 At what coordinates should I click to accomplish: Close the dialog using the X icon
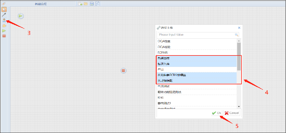239,28
